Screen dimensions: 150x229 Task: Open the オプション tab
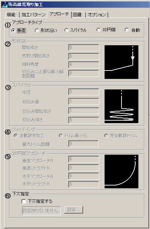click(97, 15)
